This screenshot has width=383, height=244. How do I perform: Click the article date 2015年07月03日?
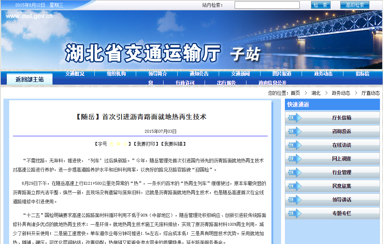(x=161, y=131)
